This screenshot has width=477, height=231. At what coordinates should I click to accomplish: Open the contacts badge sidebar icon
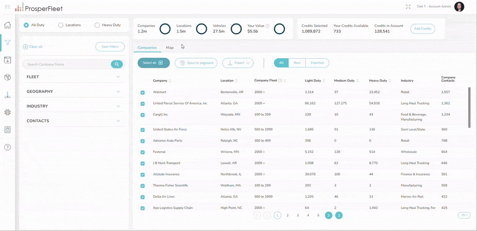(8, 130)
